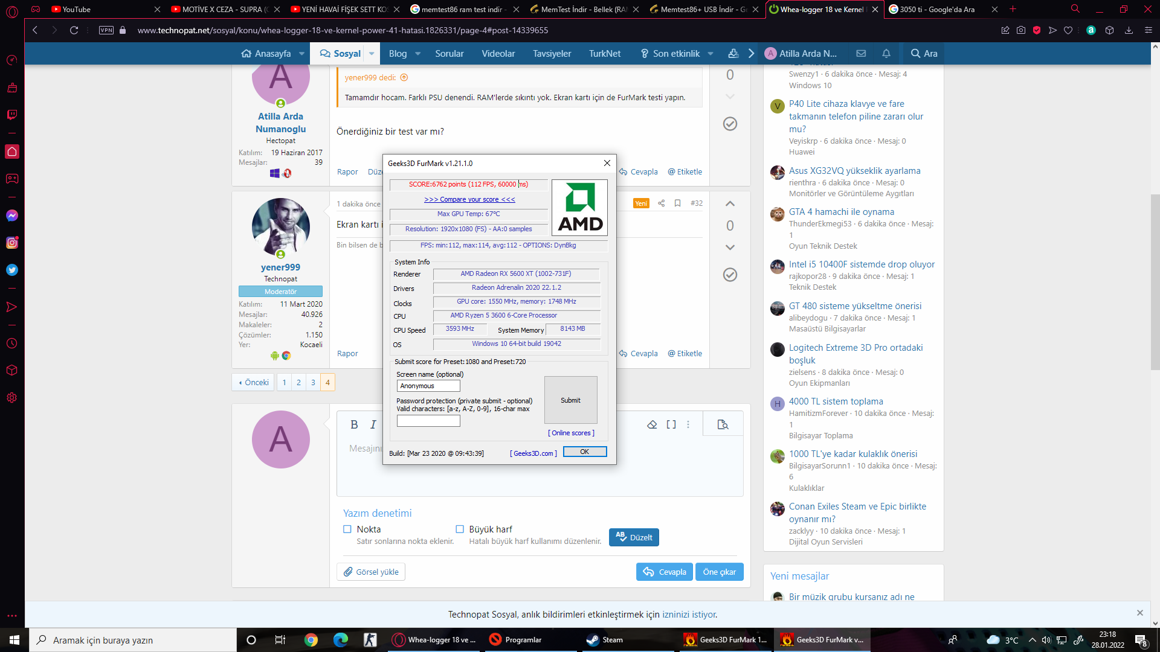The height and width of the screenshot is (652, 1160).
Task: Click the eraser remove-formatting icon
Action: [652, 424]
